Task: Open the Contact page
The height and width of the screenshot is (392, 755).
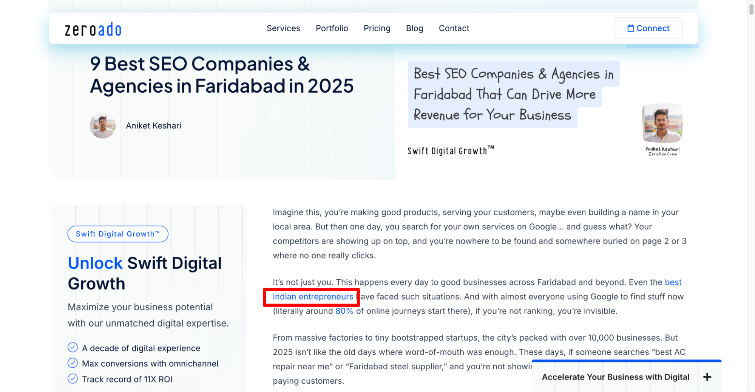Action: (454, 28)
